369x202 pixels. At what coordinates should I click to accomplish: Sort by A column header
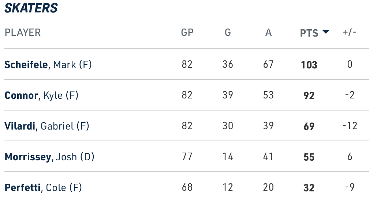268,33
